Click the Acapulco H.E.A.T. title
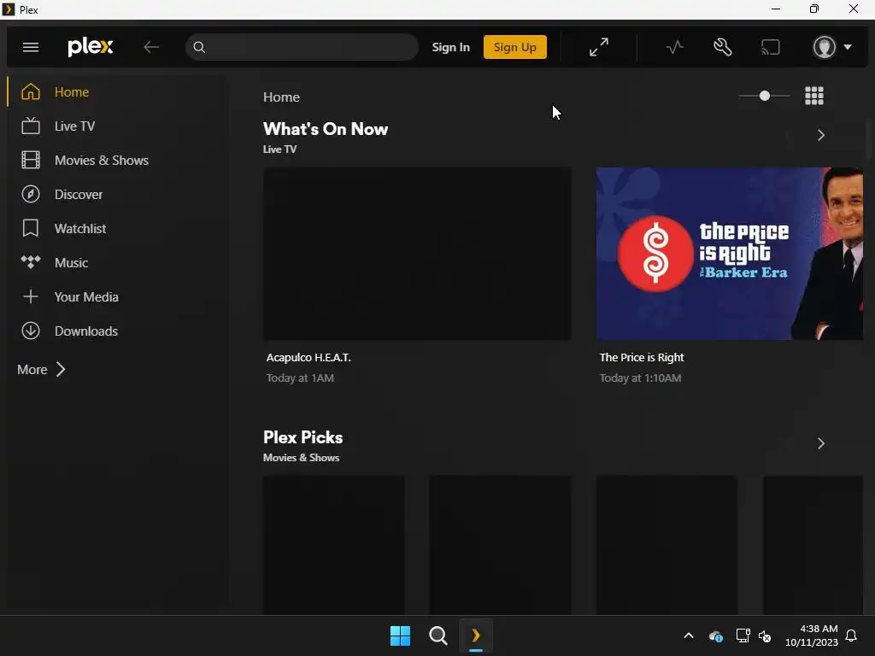The image size is (875, 656). pyautogui.click(x=308, y=358)
